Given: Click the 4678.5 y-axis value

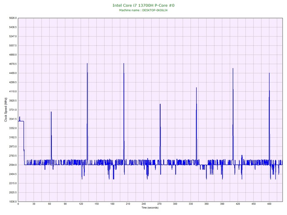Looking at the screenshot, I should coord(13,64).
